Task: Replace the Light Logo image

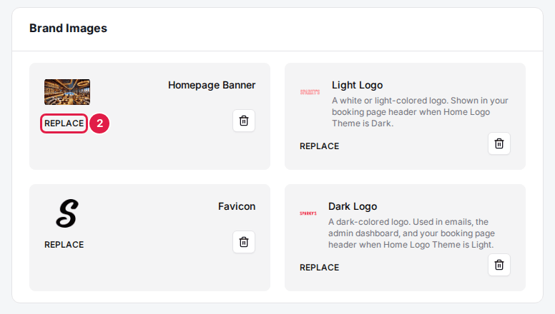Action: (319, 146)
